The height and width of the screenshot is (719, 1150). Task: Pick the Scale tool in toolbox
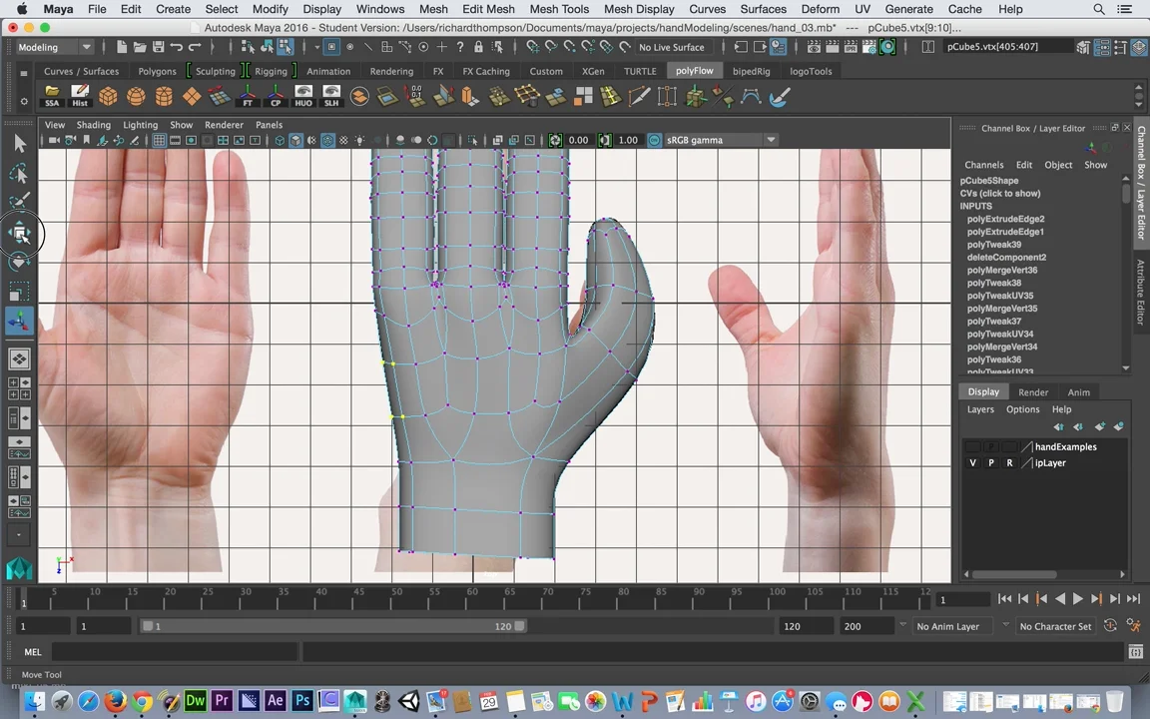20,292
